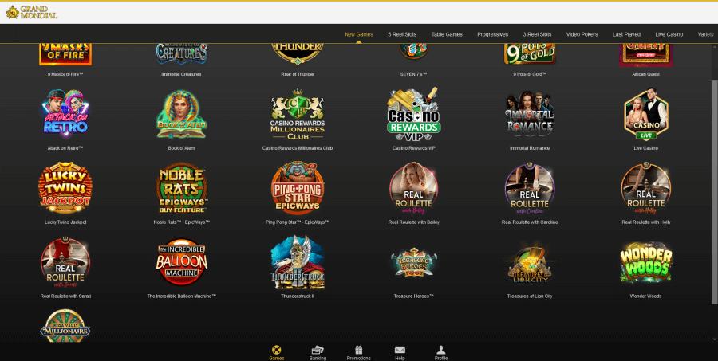The image size is (718, 361).
Task: Open Noble Rats EpicWays game icon
Action: (x=181, y=187)
